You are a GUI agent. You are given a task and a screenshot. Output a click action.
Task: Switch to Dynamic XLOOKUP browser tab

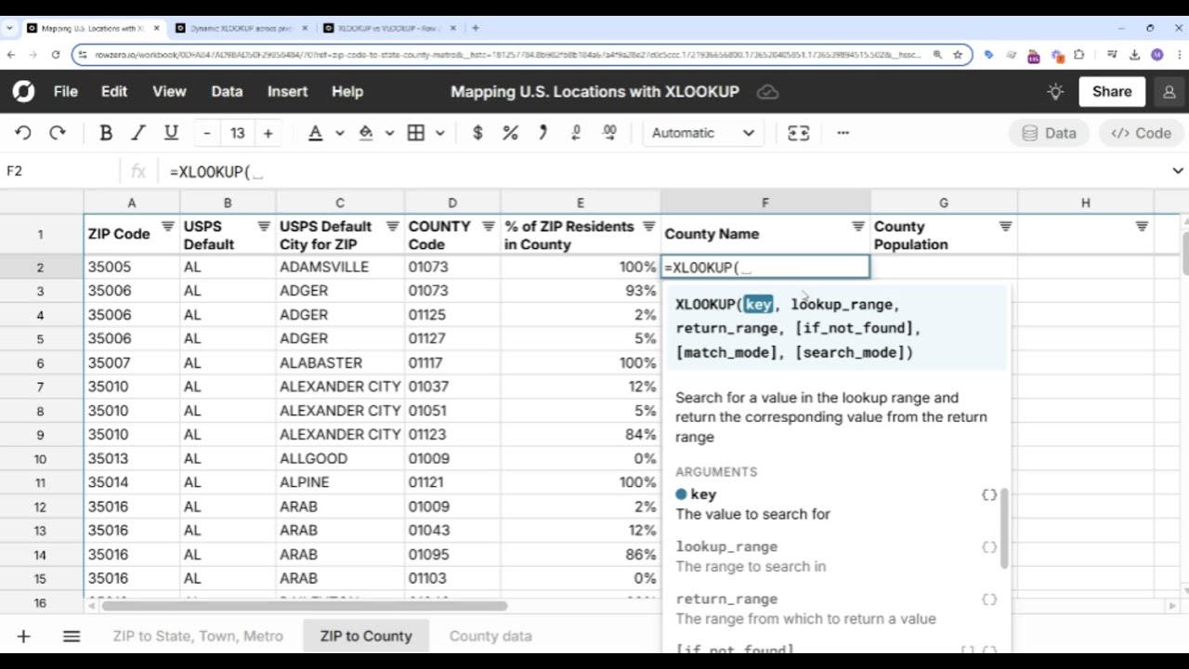pos(241,28)
